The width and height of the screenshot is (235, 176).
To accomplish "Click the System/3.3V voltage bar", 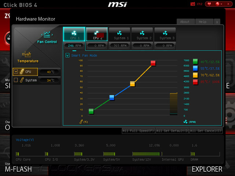I will (78, 154).
